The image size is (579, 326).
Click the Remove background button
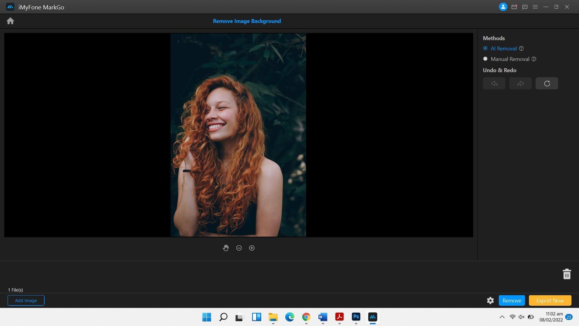click(512, 300)
